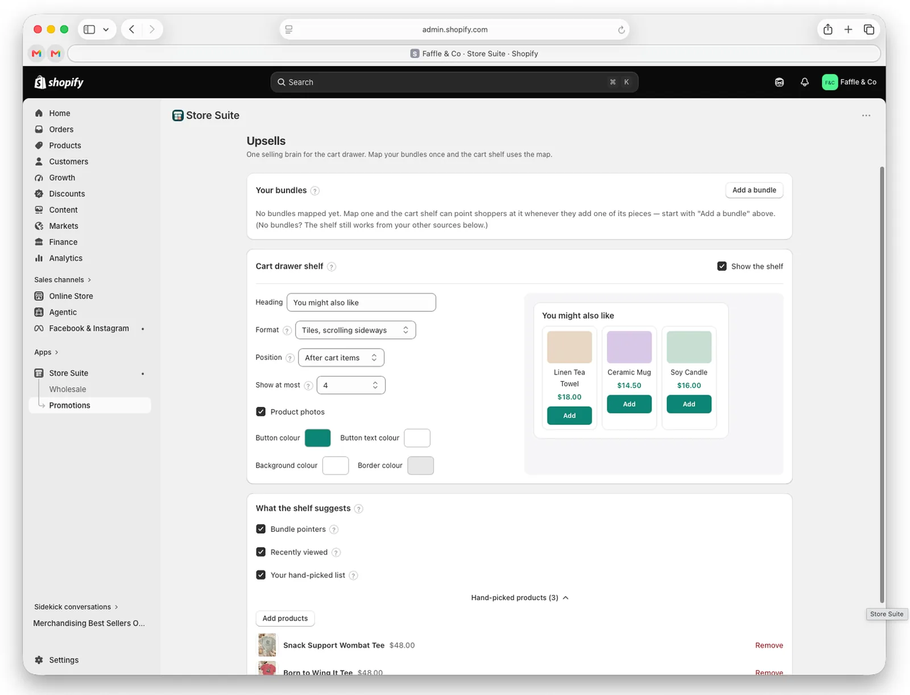Open the Format dropdown showing Tiles, scrolling sideways
The image size is (910, 695).
tap(355, 330)
